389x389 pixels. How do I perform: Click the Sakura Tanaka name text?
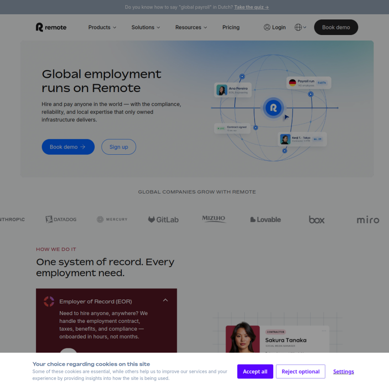(286, 340)
